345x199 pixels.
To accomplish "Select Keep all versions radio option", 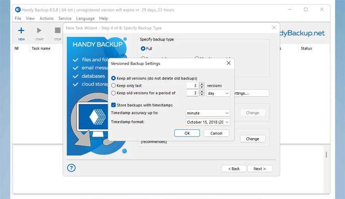I will coord(113,78).
